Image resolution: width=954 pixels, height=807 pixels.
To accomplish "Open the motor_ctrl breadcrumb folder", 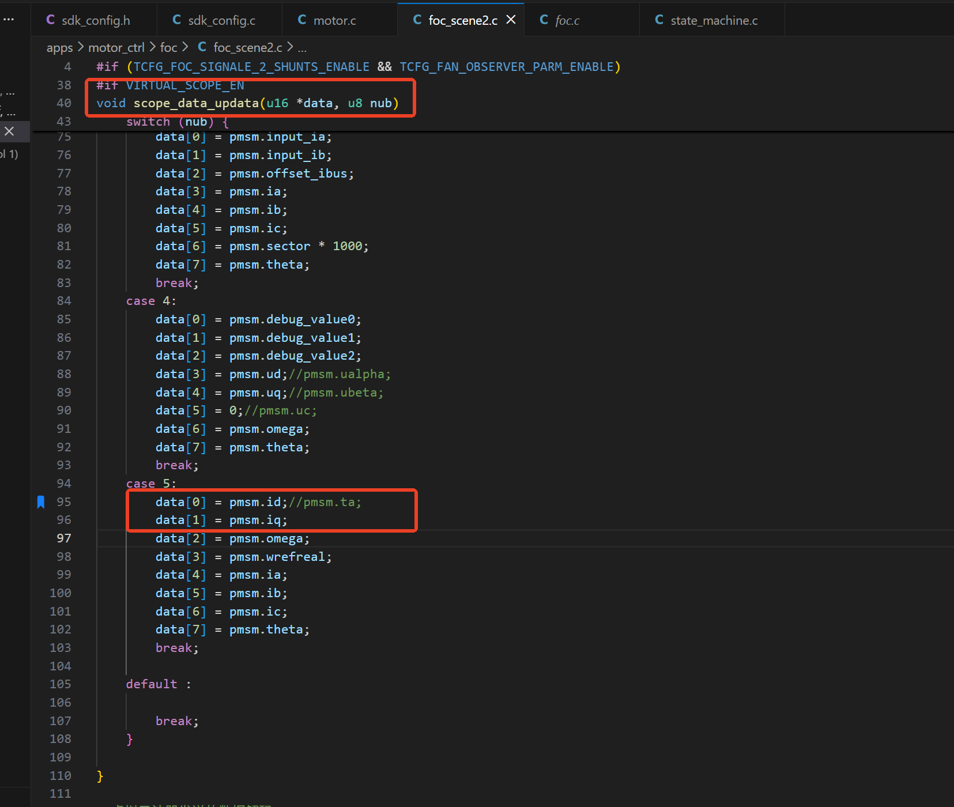I will pos(116,47).
